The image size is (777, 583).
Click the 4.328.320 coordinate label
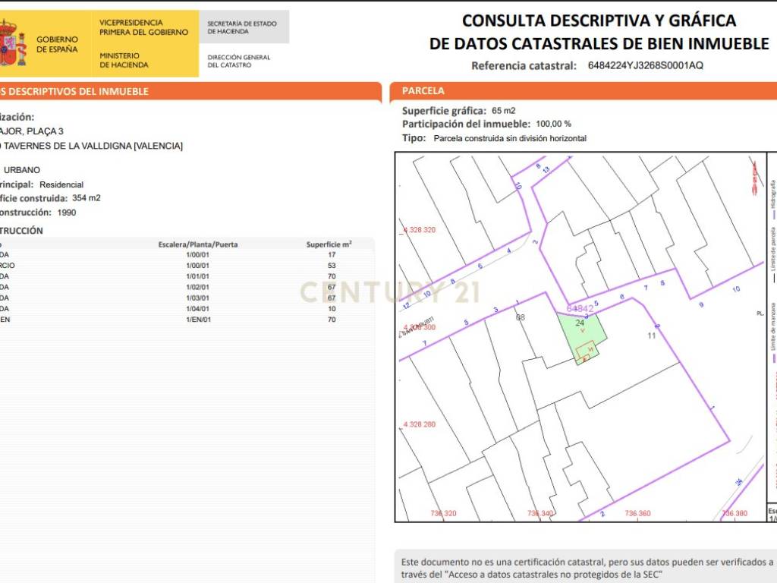click(x=420, y=229)
